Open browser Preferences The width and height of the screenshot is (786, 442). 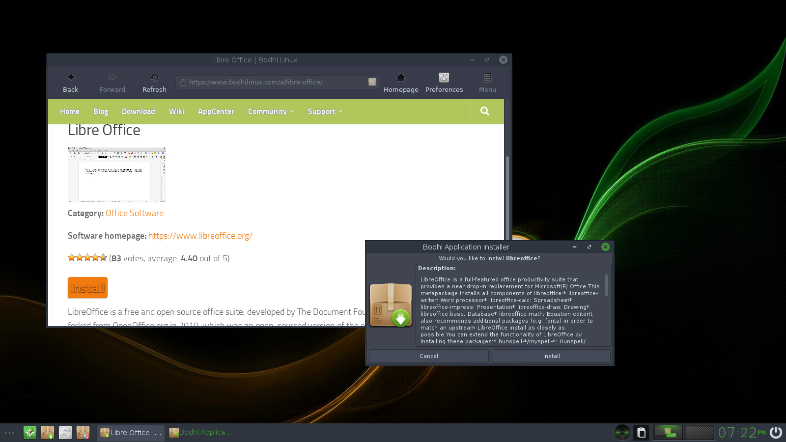[x=444, y=83]
